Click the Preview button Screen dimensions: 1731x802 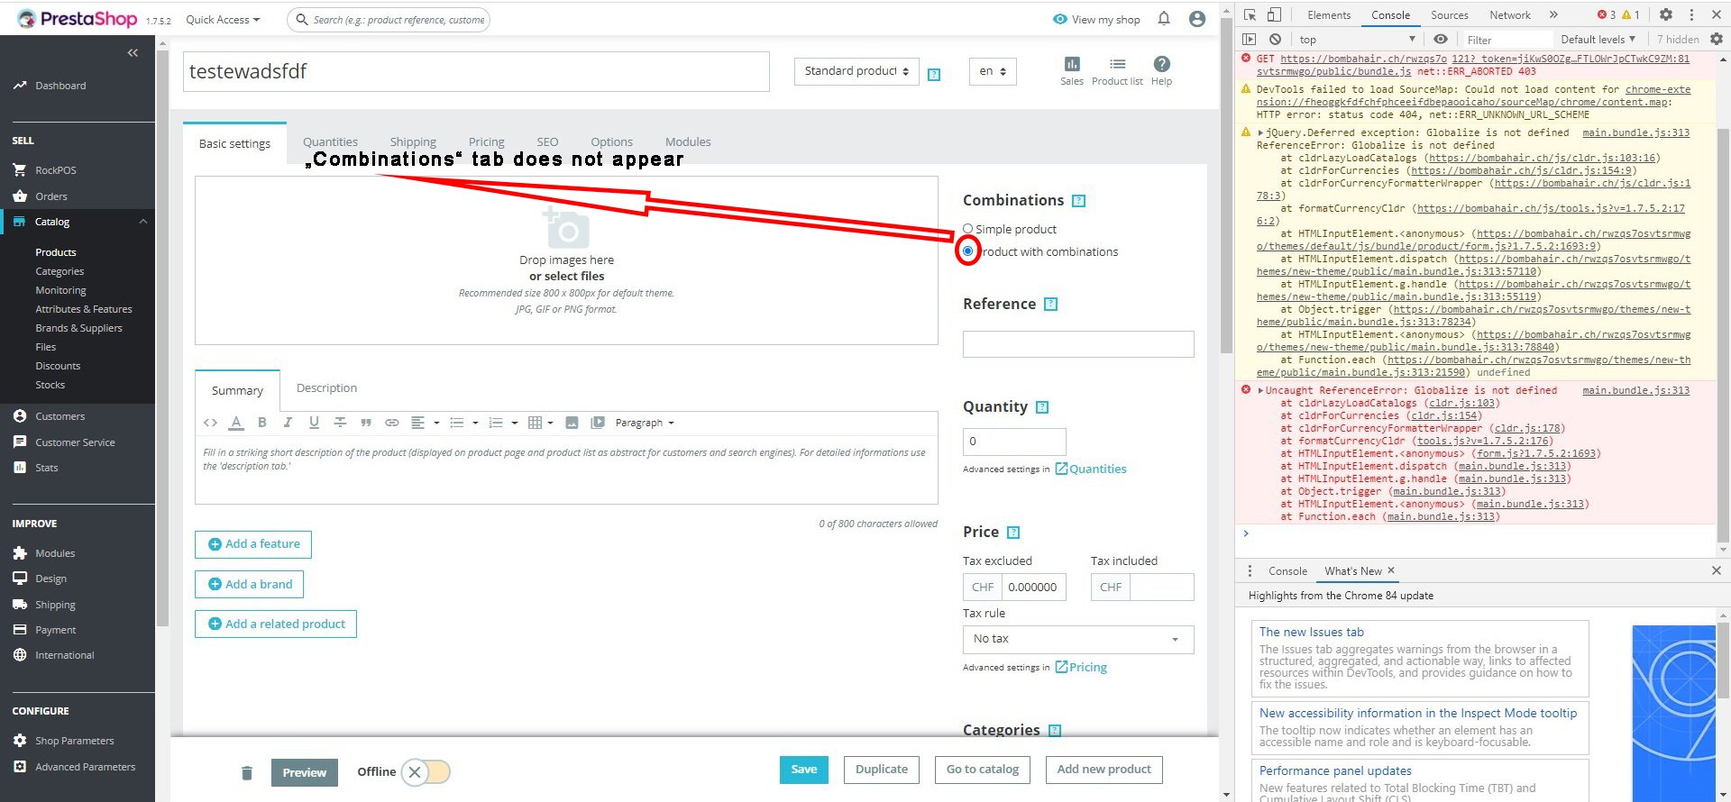(305, 772)
